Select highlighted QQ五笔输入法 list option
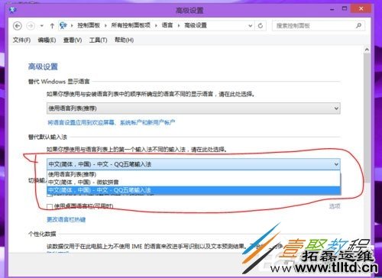Image resolution: width=382 pixels, height=278 pixels. pyautogui.click(x=193, y=190)
